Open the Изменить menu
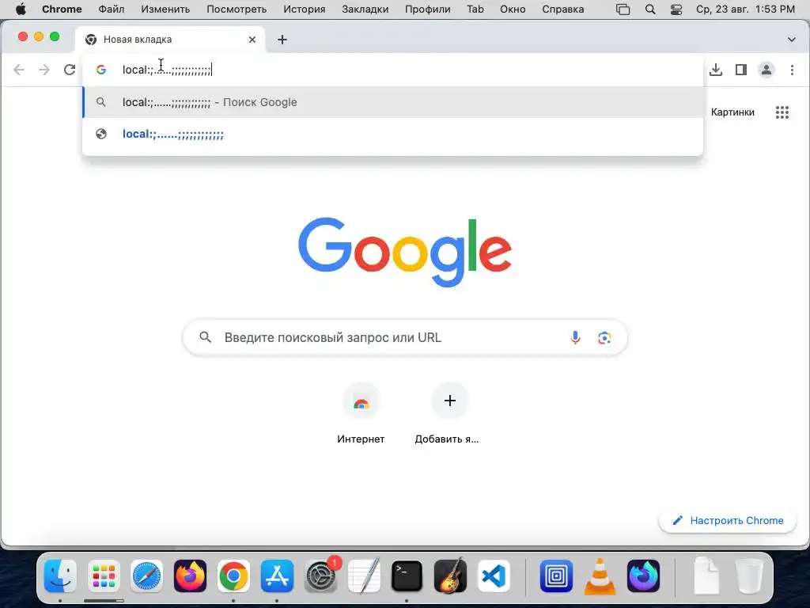Viewport: 810px width, 608px height. click(x=165, y=9)
